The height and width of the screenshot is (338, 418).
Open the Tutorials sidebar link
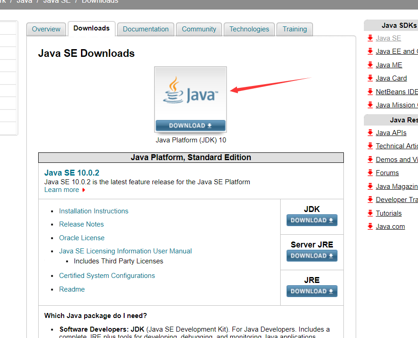[x=389, y=213]
